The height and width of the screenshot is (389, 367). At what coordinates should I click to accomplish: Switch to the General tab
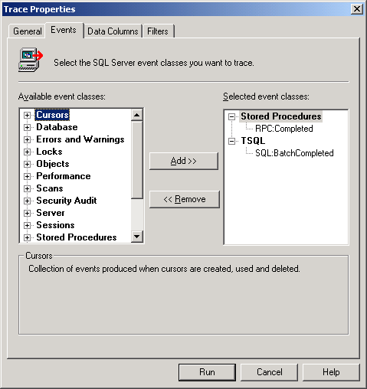[x=28, y=31]
